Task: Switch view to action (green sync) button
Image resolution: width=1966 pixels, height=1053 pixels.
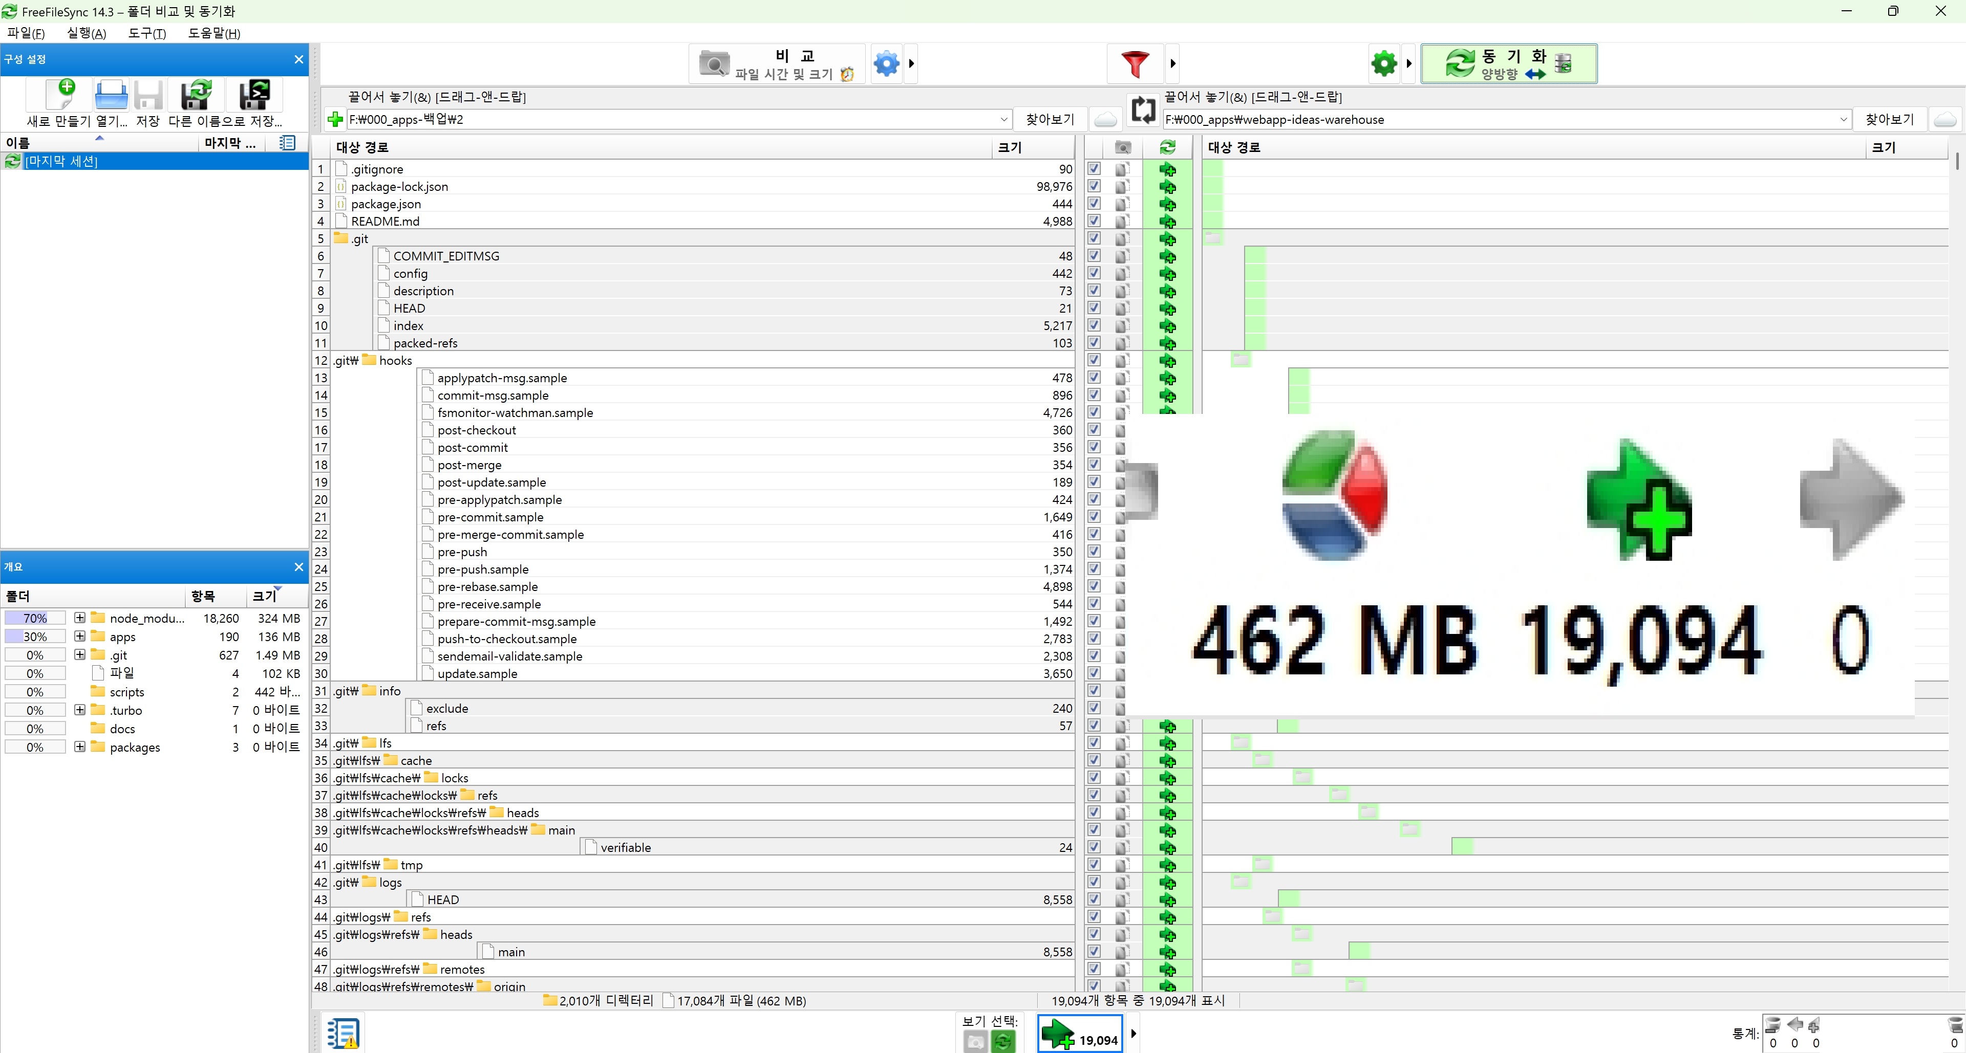Action: coord(1003,1041)
